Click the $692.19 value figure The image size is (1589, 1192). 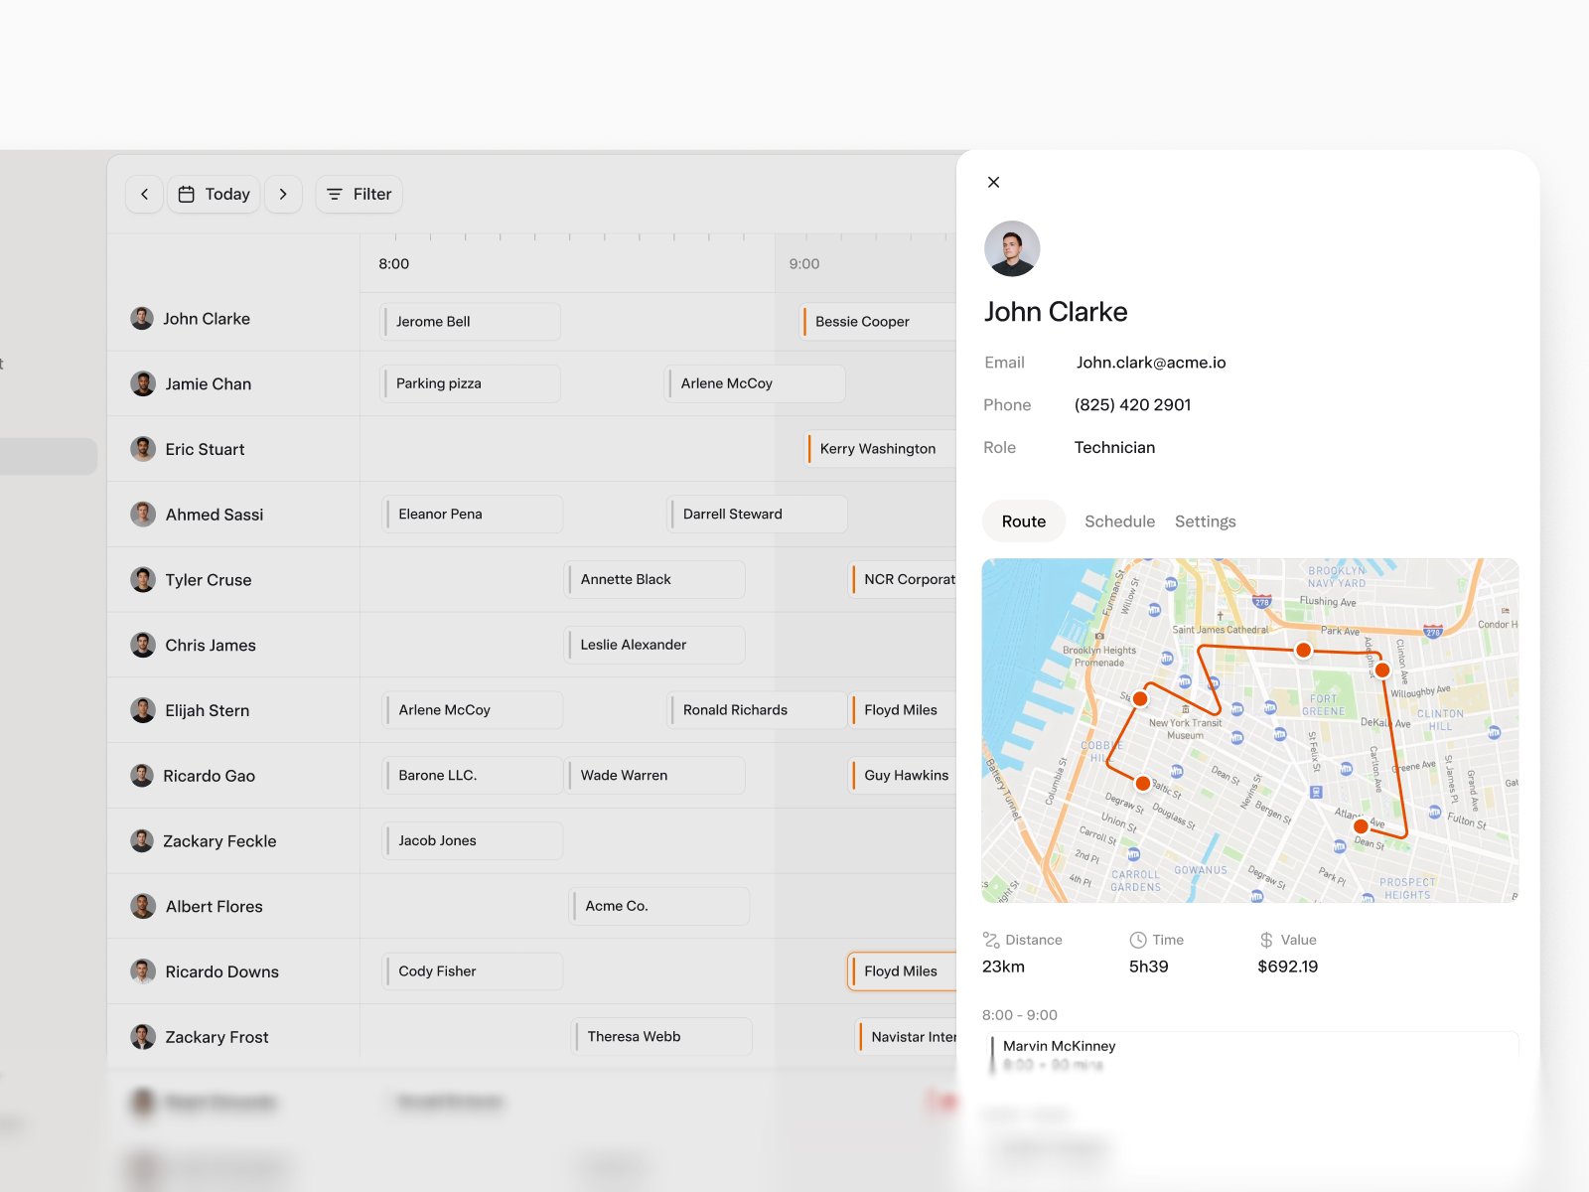pos(1288,967)
